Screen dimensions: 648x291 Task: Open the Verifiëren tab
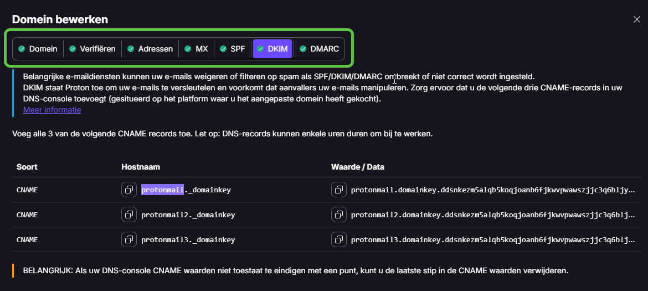(92, 49)
